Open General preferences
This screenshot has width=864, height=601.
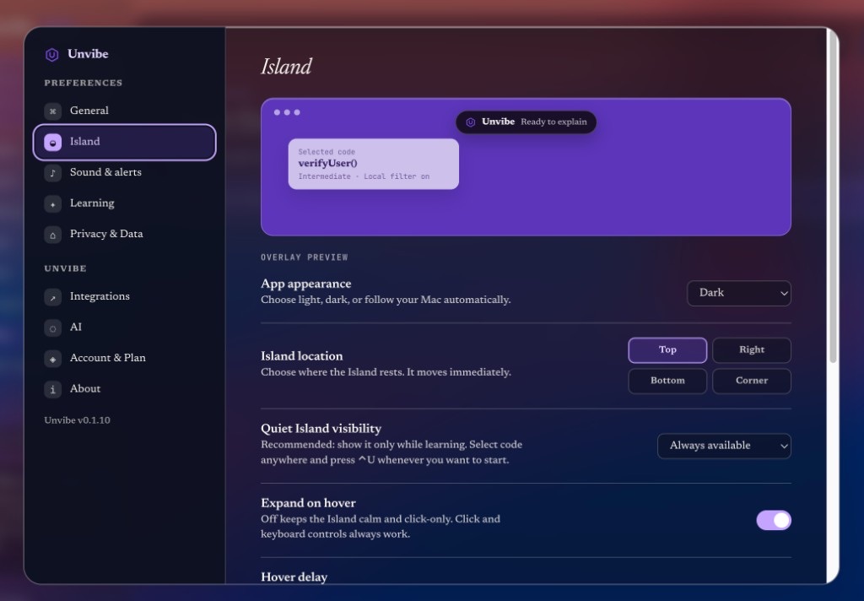pos(125,111)
